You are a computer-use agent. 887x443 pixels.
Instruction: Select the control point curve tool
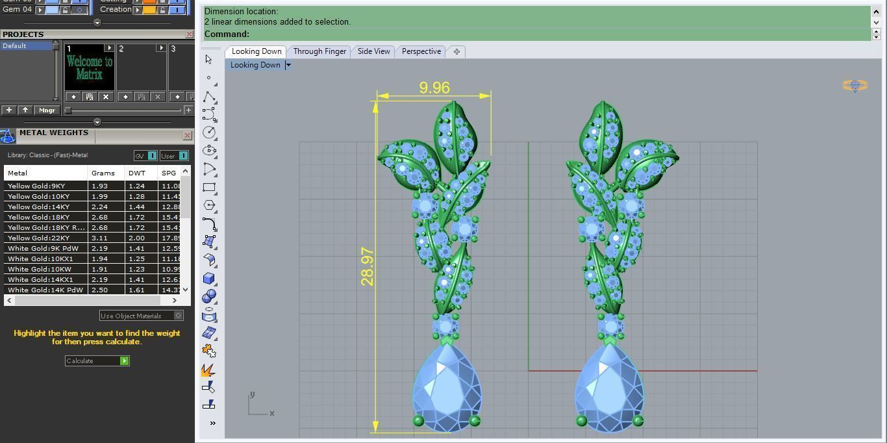point(209,114)
